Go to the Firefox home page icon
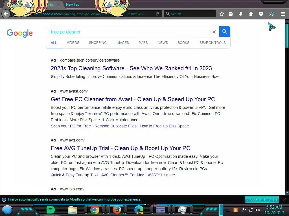This screenshot has height=216, width=289. click(x=251, y=14)
